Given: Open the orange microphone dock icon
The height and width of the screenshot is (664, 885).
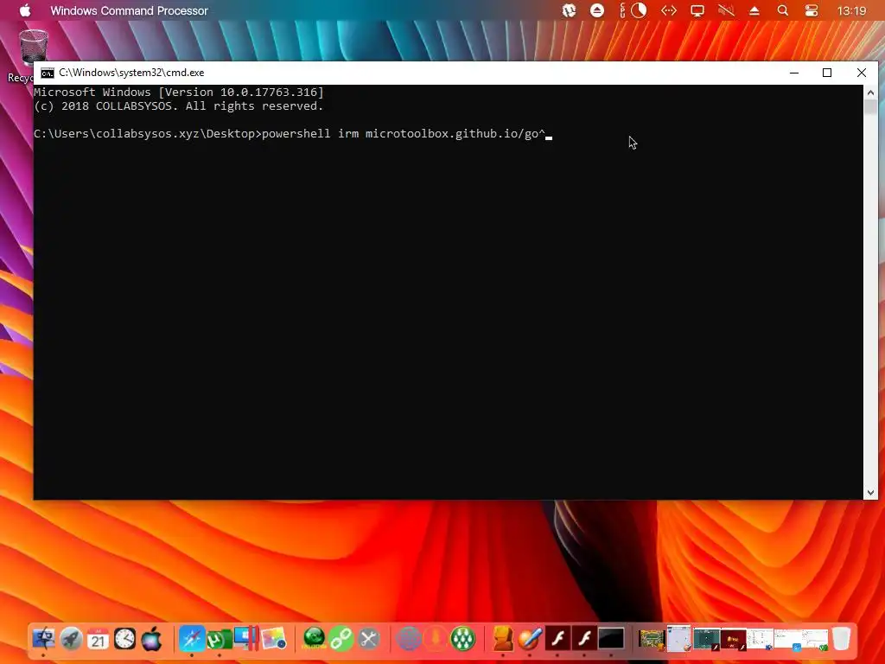Looking at the screenshot, I should point(436,639).
